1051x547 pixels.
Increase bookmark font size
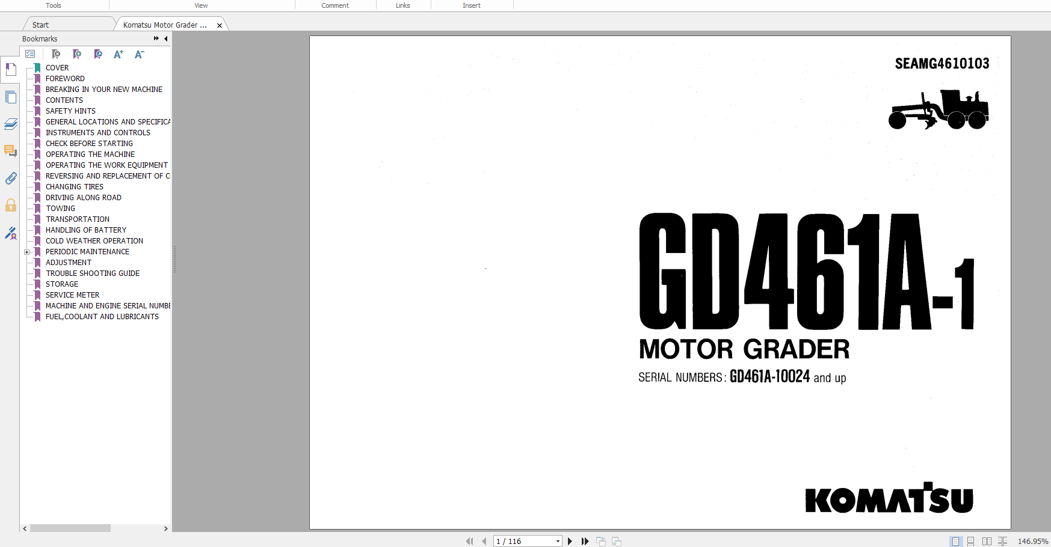coord(119,54)
